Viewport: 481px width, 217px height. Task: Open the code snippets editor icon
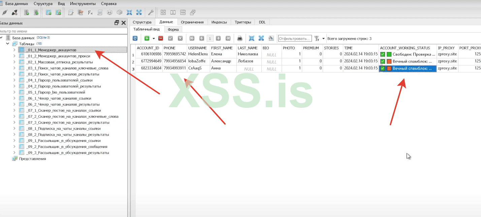pyautogui.click(x=100, y=12)
